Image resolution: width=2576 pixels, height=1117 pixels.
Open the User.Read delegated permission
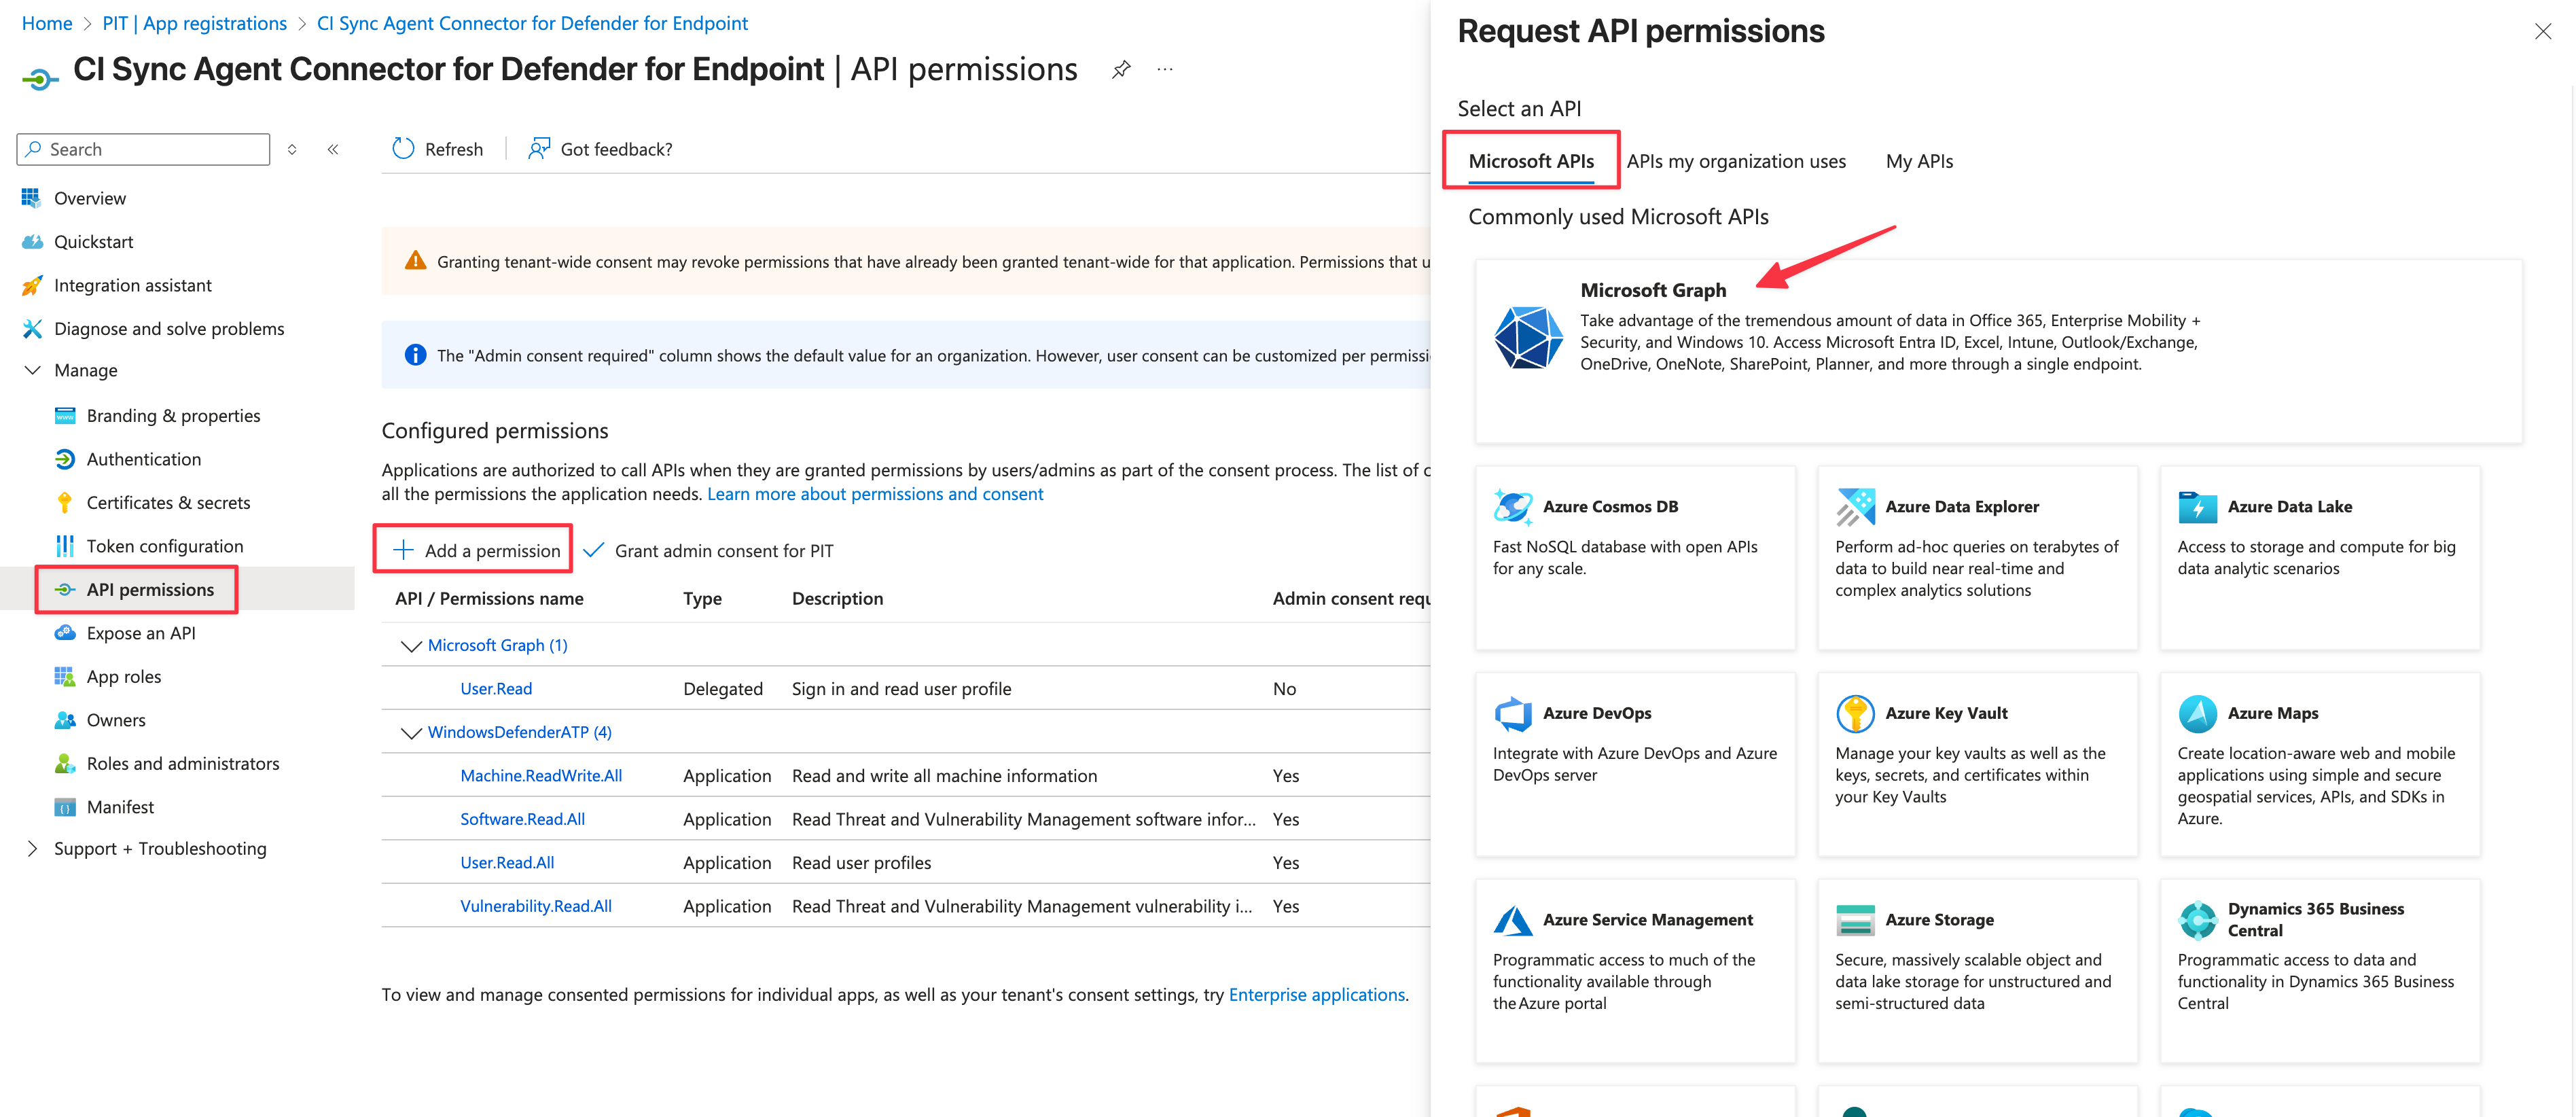click(496, 689)
